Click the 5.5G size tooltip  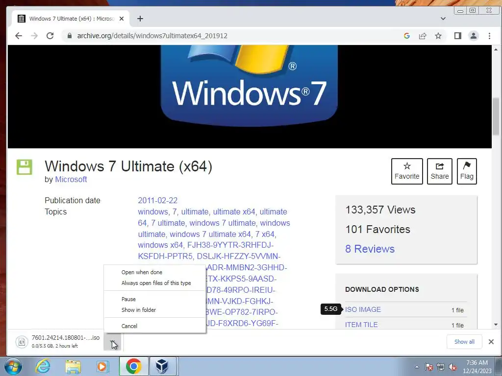tap(331, 309)
